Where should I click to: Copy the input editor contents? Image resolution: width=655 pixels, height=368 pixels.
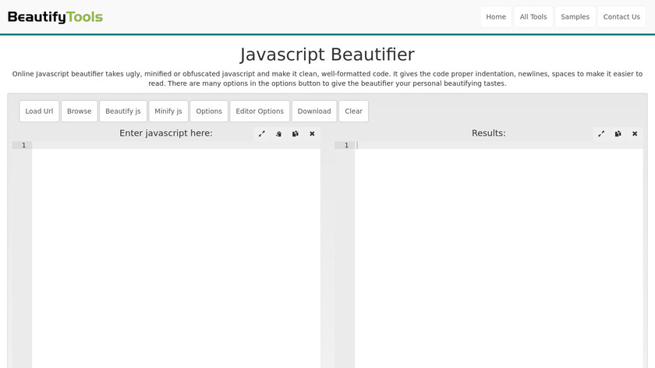[x=296, y=133]
